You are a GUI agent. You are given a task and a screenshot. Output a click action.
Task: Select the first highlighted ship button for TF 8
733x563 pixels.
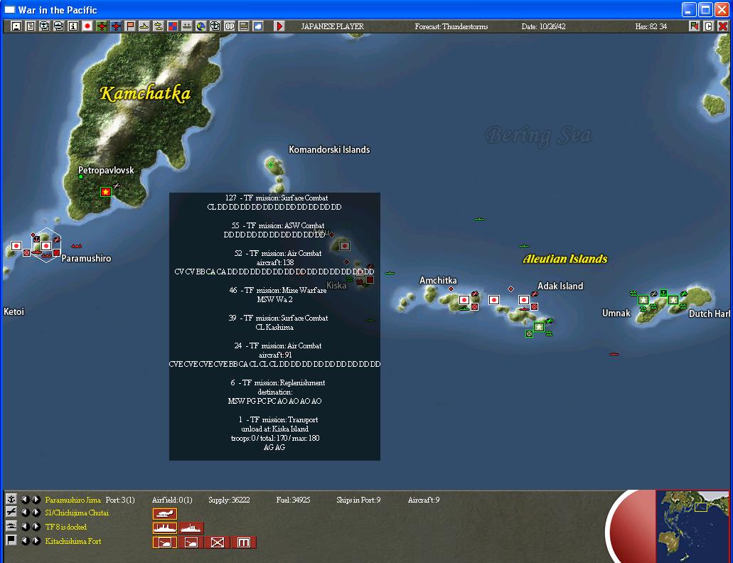tap(164, 528)
